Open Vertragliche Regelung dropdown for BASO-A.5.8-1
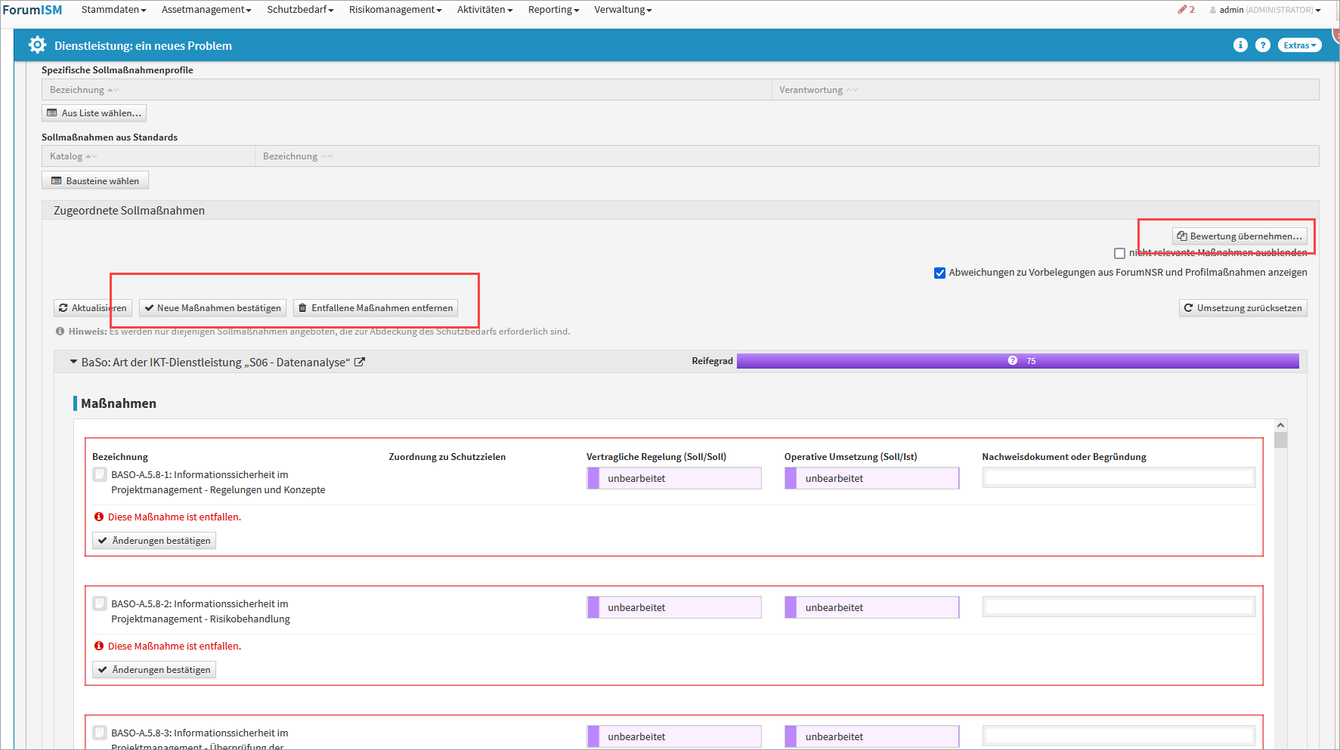This screenshot has height=750, width=1340. tap(674, 479)
